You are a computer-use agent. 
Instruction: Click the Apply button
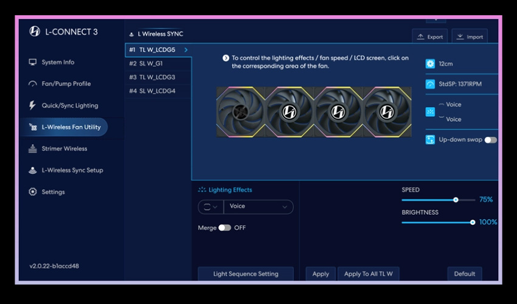(x=321, y=274)
